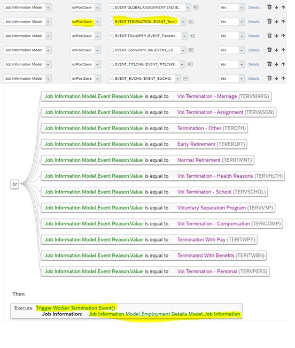Expand the EVENT_BUCHG rule selector dropdown
Screen dimensions: 295x348
click(178, 79)
